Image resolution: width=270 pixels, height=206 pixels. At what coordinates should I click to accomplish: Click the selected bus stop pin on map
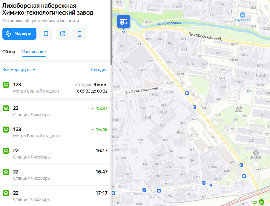coord(123,22)
